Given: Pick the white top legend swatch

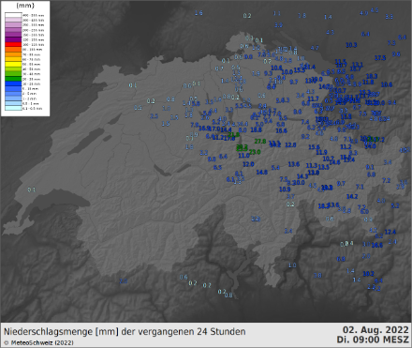Looking at the screenshot, I should pyautogui.click(x=13, y=15).
